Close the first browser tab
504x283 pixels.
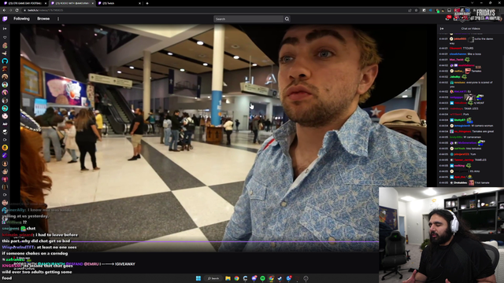pos(46,3)
